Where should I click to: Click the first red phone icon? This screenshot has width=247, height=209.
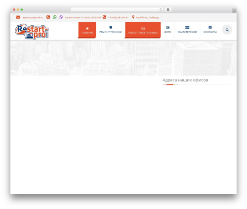(48, 17)
